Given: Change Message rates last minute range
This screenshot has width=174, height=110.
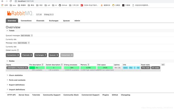Looking at the screenshot, I should point(22,43).
